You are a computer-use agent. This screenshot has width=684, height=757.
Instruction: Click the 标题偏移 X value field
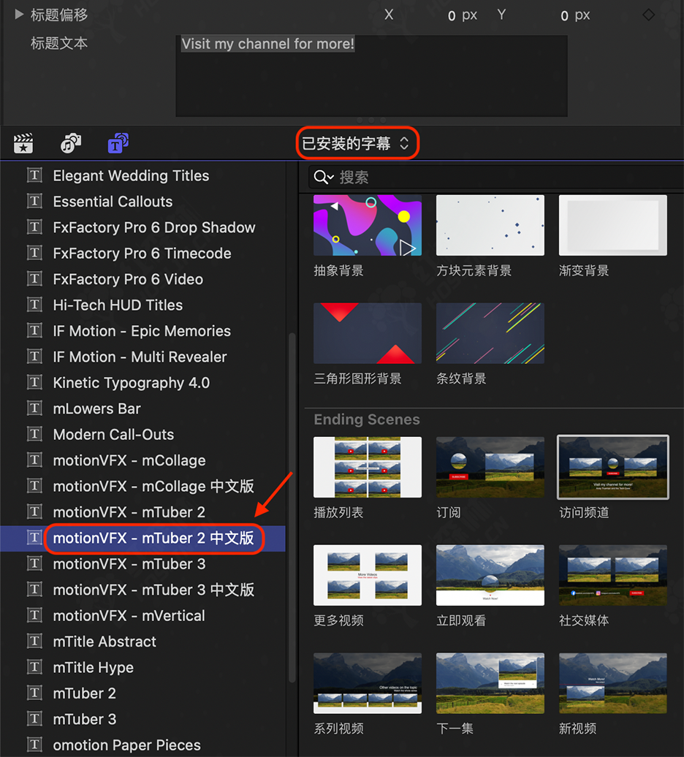[x=463, y=15]
